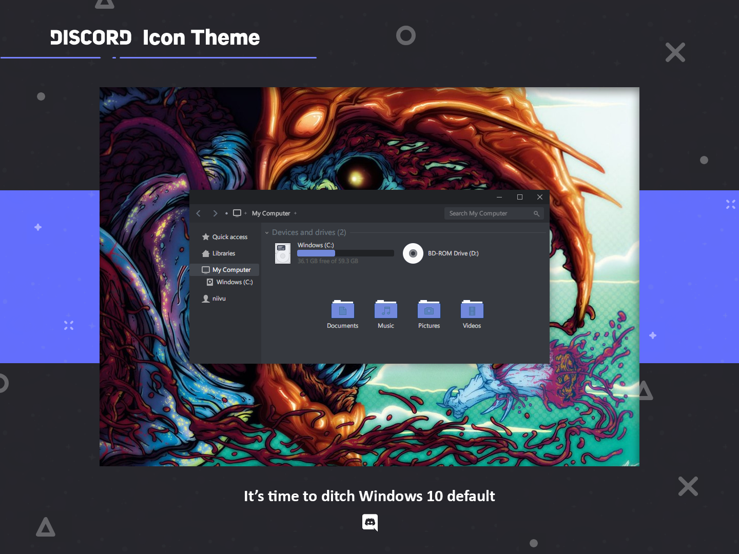Click the Pictures folder name
Screen dimensions: 739x554
429,326
